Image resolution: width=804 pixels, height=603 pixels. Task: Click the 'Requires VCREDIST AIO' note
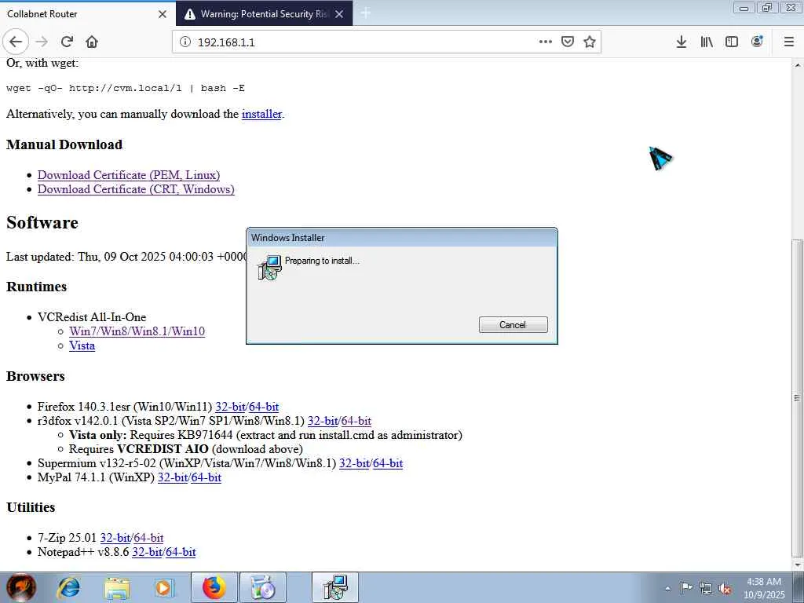click(185, 449)
